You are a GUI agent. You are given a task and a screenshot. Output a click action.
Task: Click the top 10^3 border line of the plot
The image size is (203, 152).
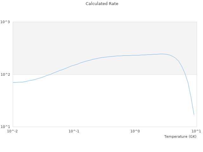[105, 22]
